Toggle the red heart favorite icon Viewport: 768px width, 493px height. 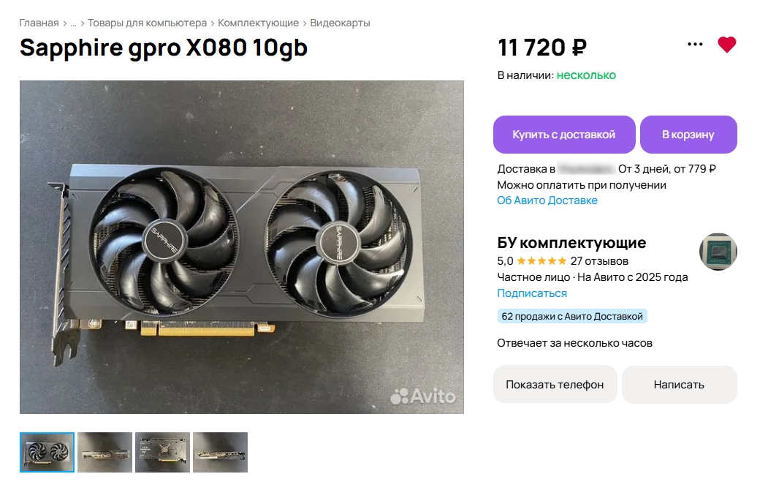[727, 45]
